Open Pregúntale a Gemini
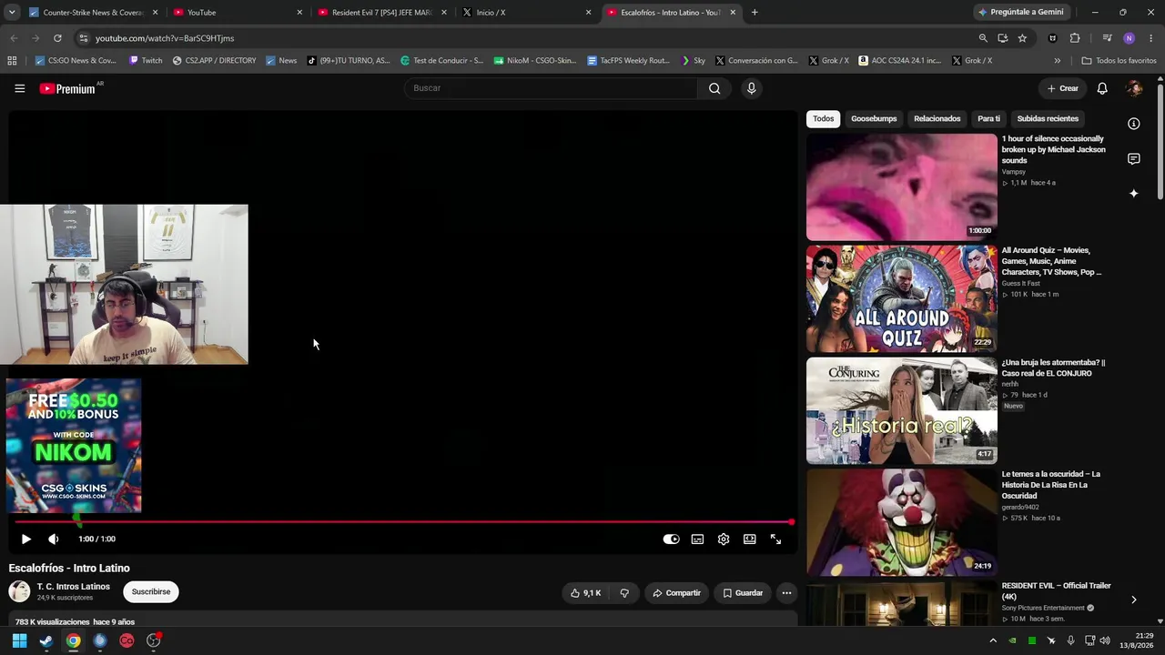Image resolution: width=1165 pixels, height=655 pixels. click(1020, 13)
